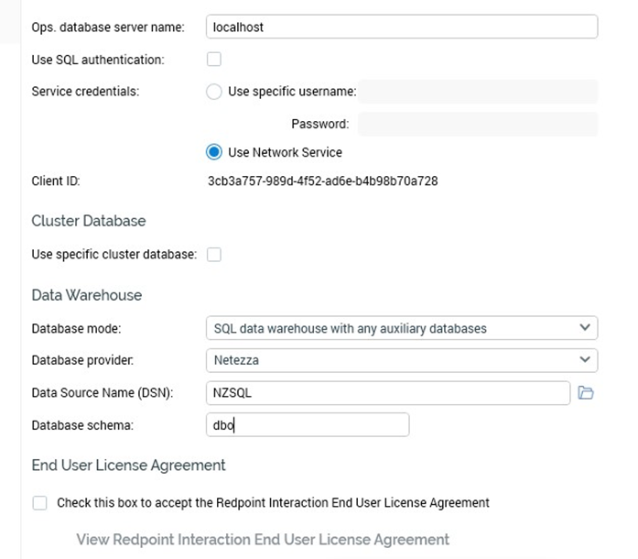
Task: Click the Ops. database server name field
Action: click(x=401, y=27)
